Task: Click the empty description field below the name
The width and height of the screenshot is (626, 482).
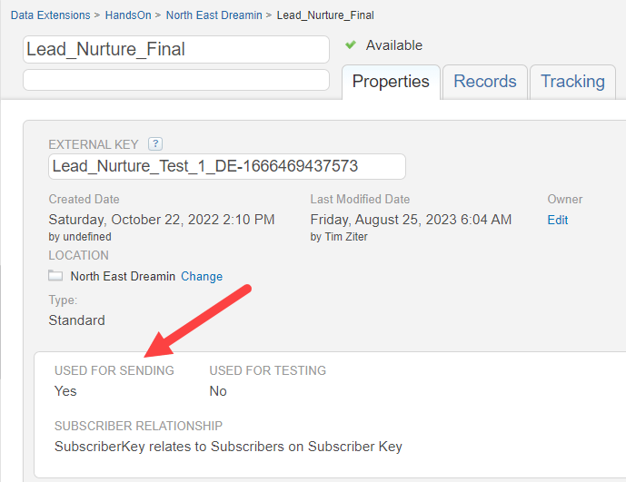Action: coord(176,80)
